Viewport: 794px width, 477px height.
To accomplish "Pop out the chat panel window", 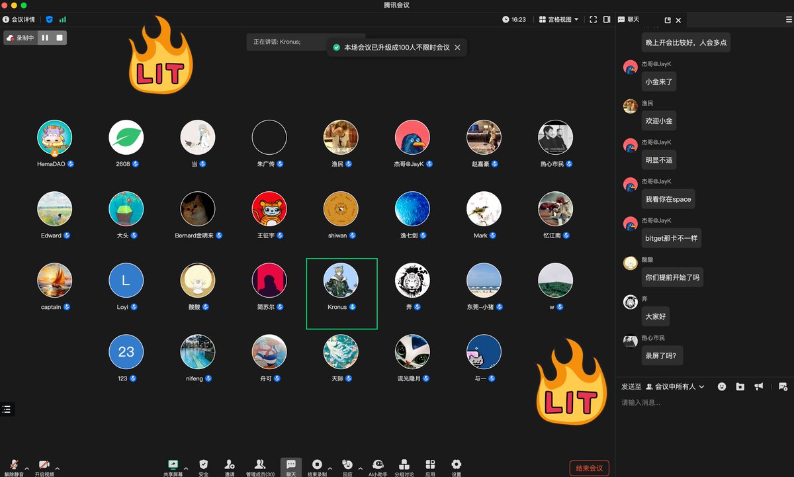I will tap(668, 20).
